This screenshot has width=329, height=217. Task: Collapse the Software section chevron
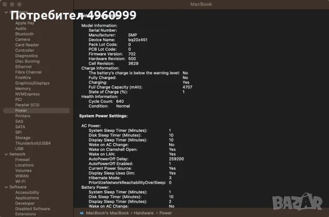pos(6,187)
